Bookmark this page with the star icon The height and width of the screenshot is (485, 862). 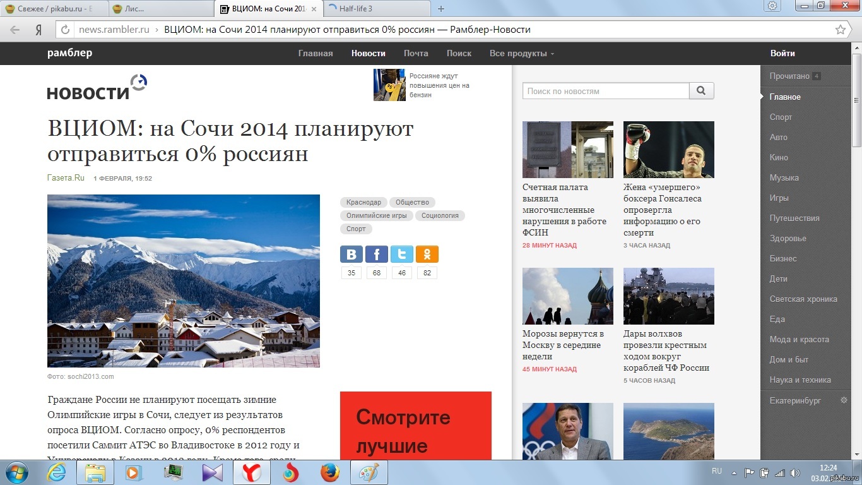[x=841, y=30]
